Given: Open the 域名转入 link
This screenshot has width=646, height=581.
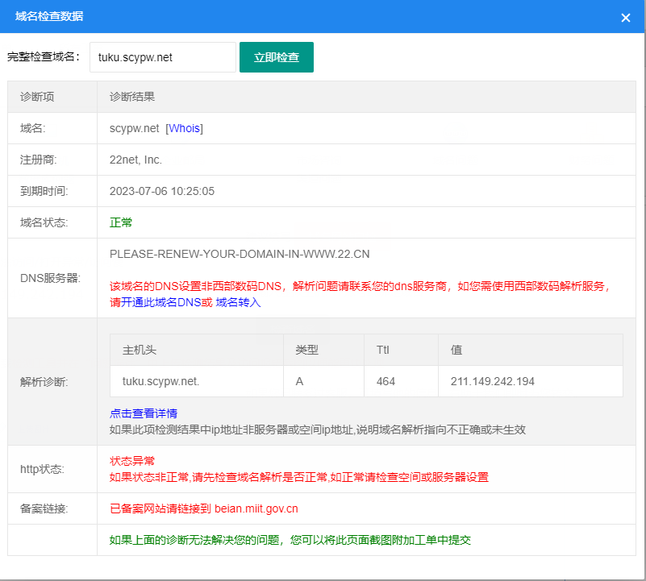Looking at the screenshot, I should point(238,302).
